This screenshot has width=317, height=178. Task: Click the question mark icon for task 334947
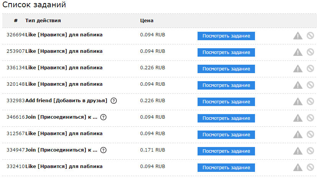point(103,150)
